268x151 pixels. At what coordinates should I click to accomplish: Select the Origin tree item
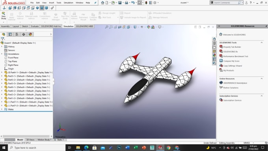(x=11, y=69)
